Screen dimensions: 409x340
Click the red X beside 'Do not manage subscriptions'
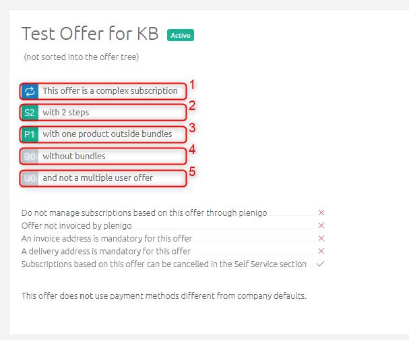point(321,213)
